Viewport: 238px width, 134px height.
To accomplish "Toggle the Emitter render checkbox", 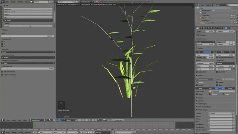I will pos(197,82).
